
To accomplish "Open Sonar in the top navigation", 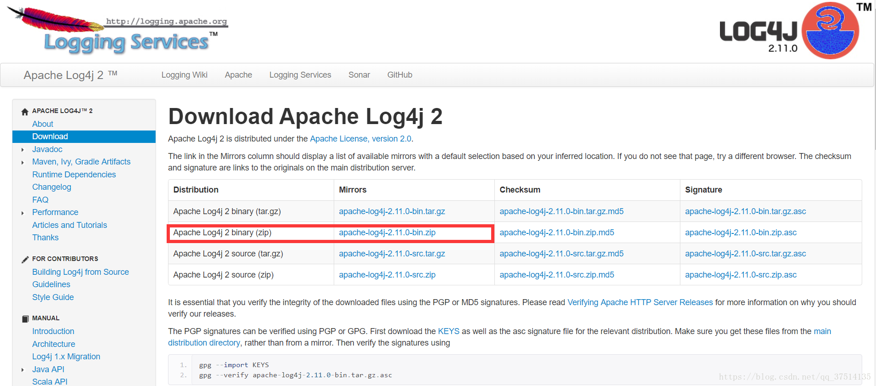I will tap(359, 75).
